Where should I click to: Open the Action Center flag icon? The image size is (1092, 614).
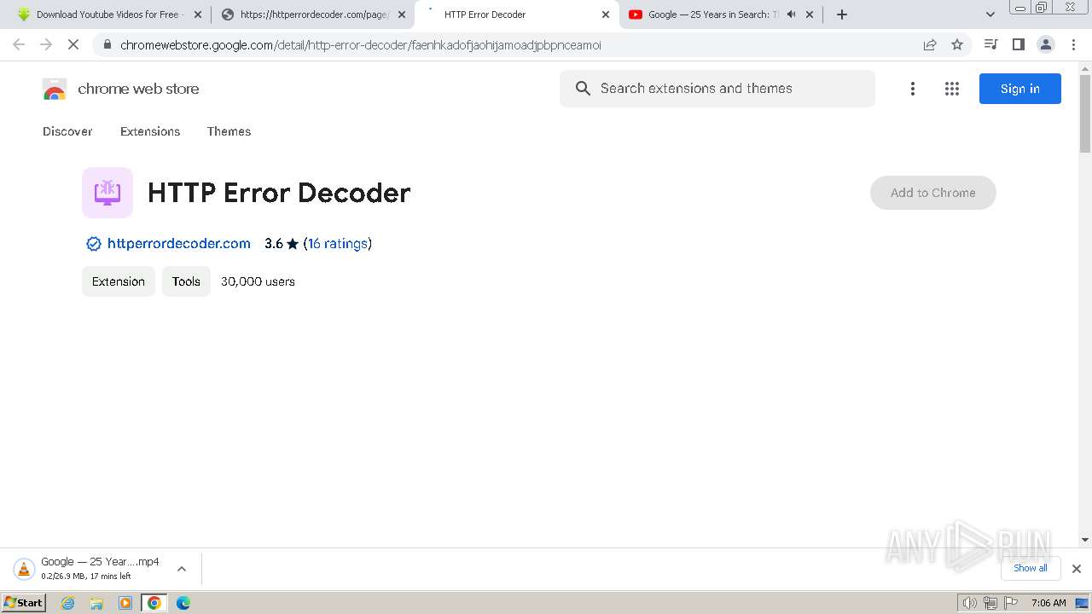click(1011, 603)
